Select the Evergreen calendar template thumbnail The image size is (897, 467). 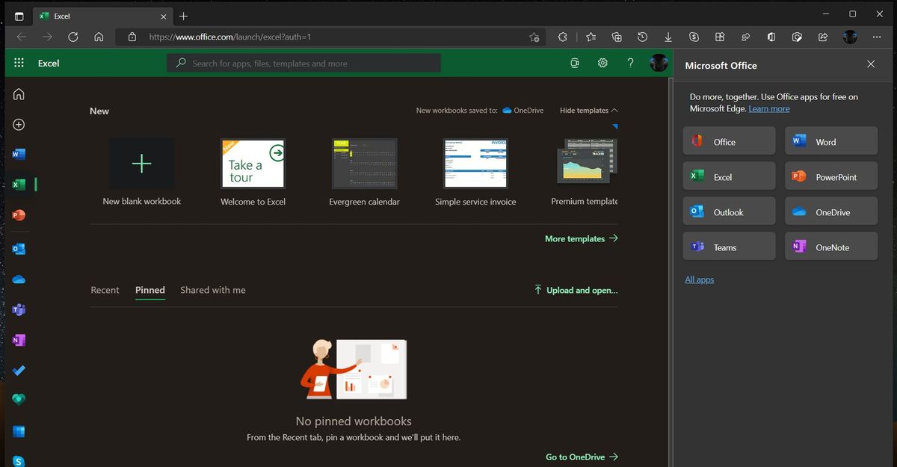tap(364, 164)
